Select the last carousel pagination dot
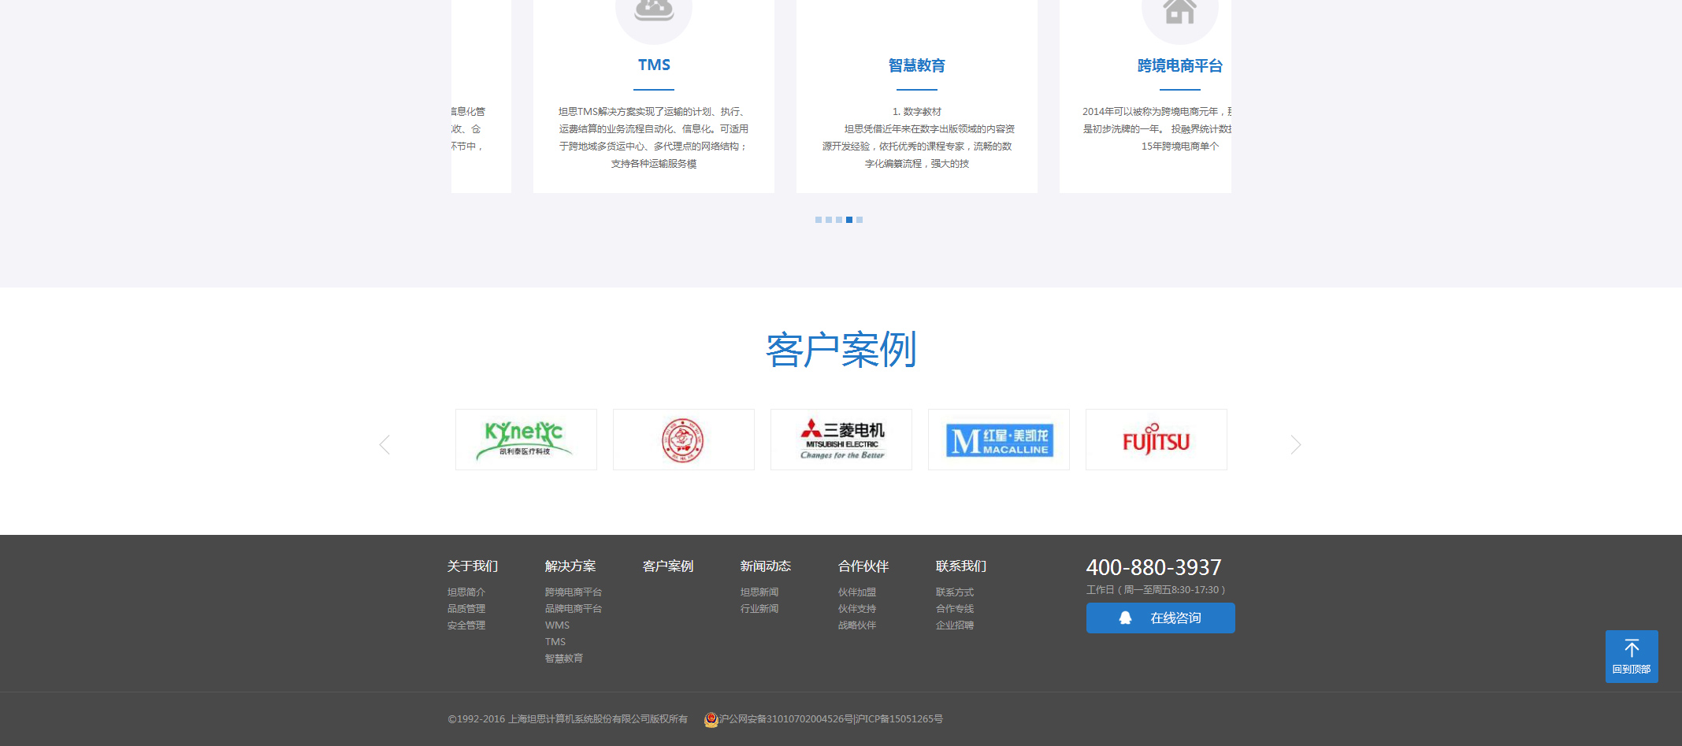The image size is (1682, 746). point(860,220)
